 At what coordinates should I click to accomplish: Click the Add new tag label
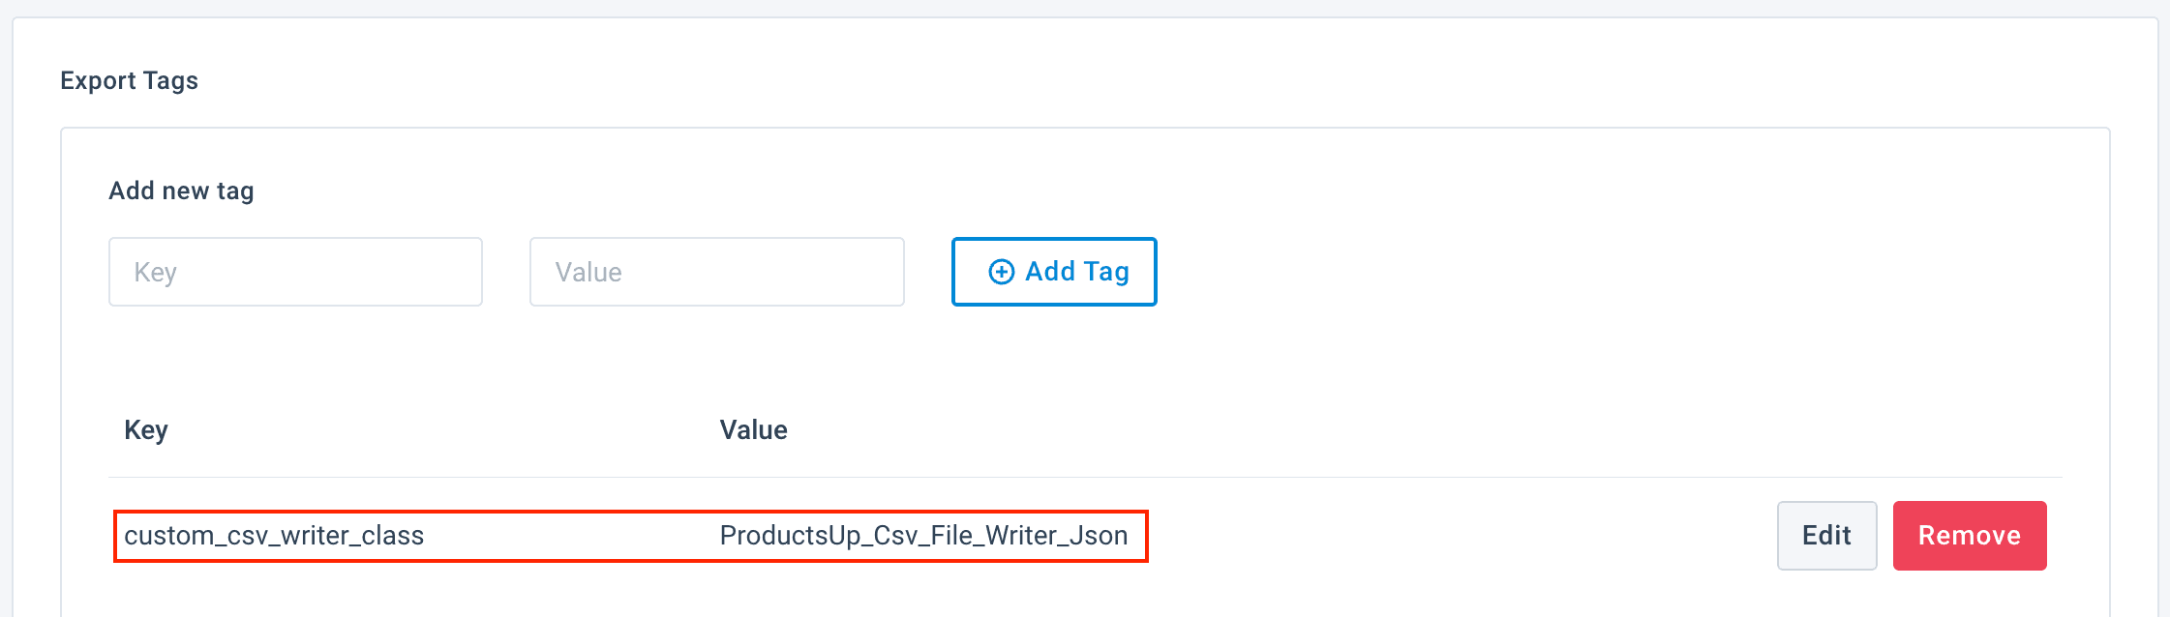181,191
